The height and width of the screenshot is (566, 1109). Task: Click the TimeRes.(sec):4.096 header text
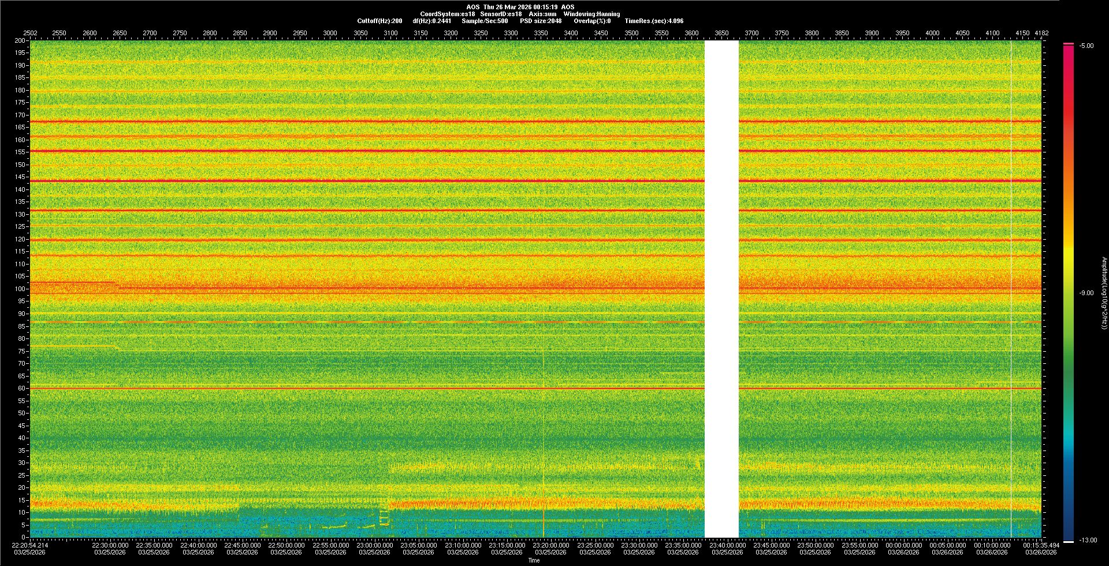click(x=654, y=21)
